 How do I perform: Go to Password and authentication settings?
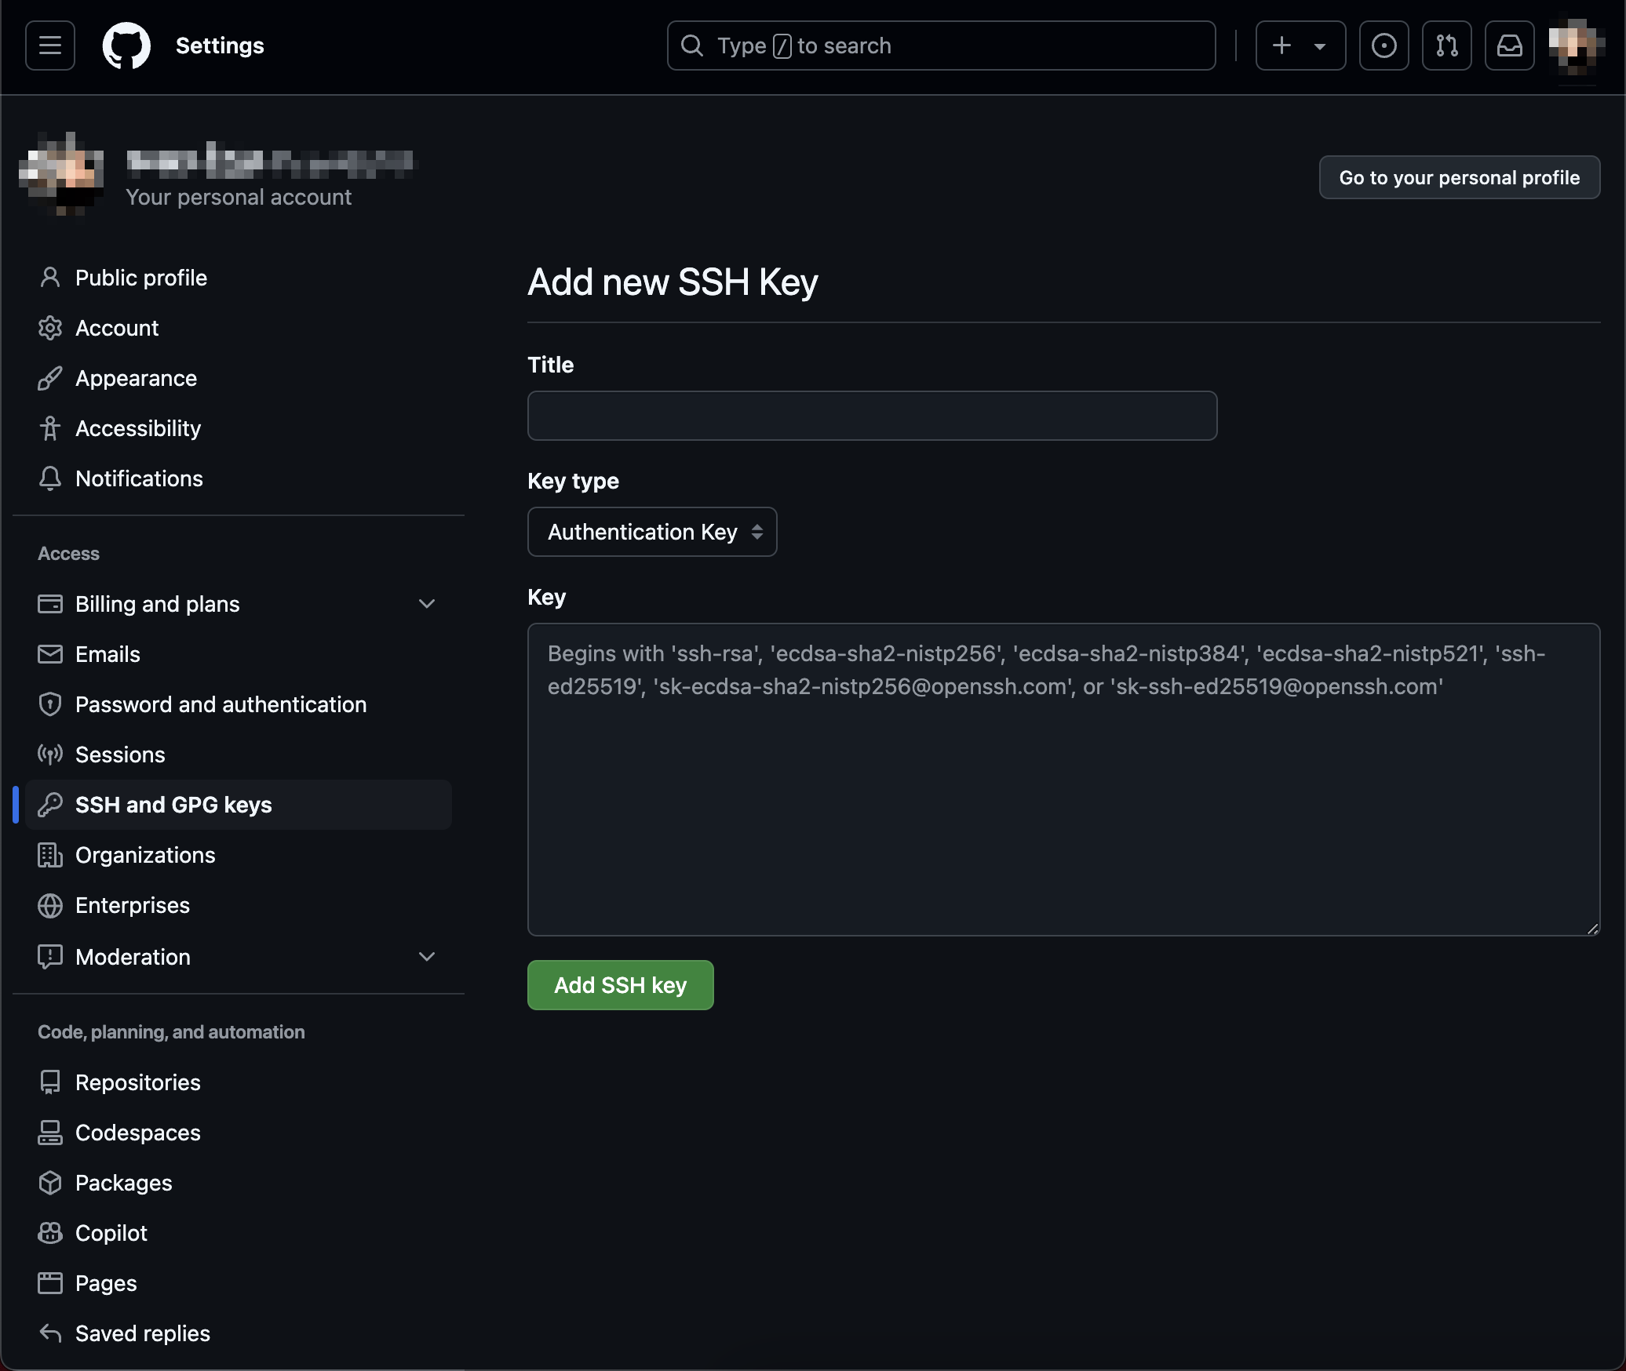click(221, 704)
